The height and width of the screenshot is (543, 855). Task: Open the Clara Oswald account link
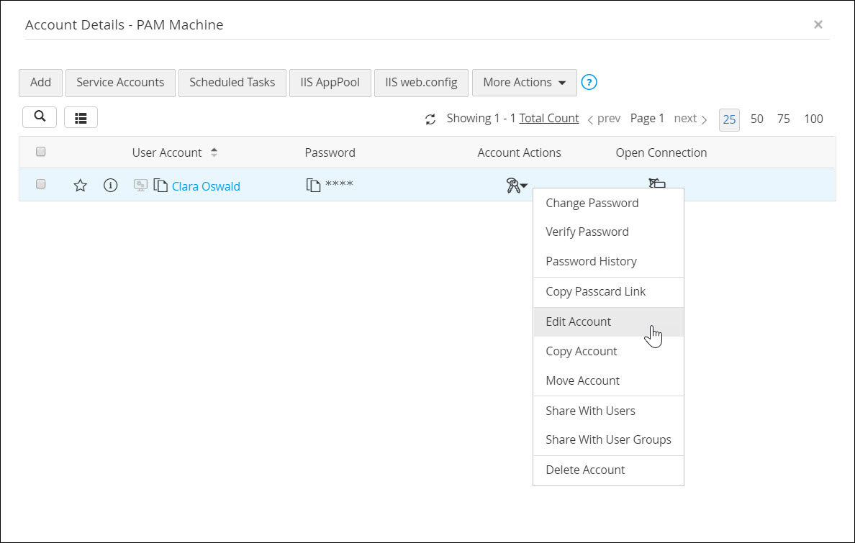click(206, 186)
